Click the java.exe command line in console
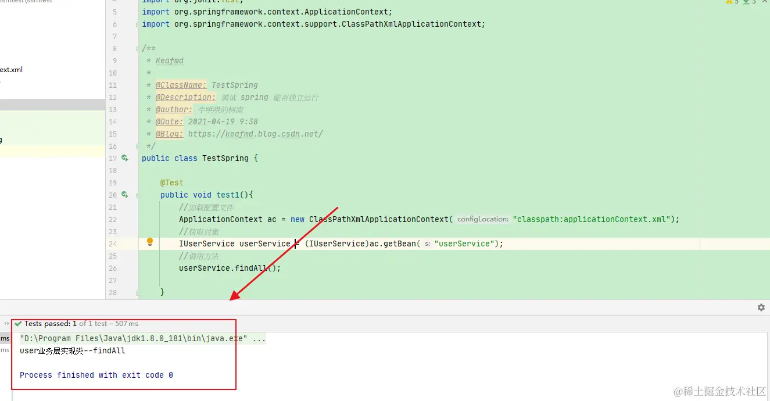The width and height of the screenshot is (770, 401). tap(142, 338)
